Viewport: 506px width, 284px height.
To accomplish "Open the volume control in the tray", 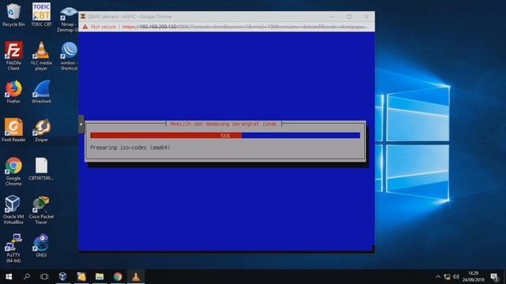I will point(455,277).
